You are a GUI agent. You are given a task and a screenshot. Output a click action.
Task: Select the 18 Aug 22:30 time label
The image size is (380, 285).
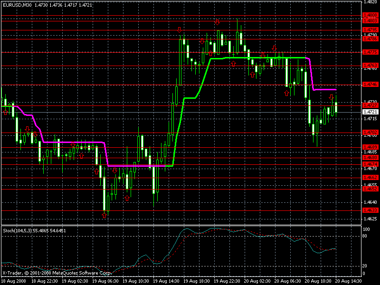45,281
